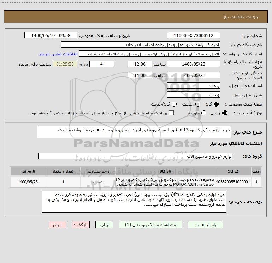Click the product name cell with MOTOR ASIN
This screenshot has width=272, height=263.
point(165,182)
